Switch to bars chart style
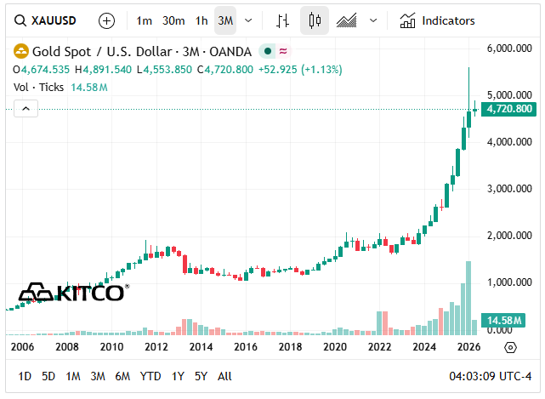545x399 pixels. (282, 21)
